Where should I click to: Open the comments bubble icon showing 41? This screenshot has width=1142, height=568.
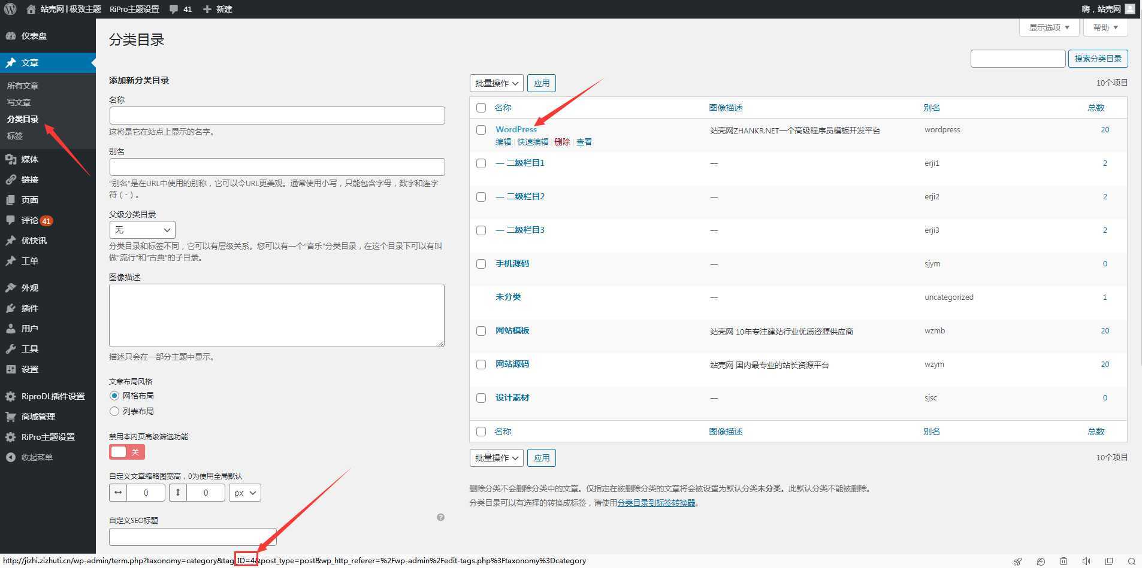tap(174, 9)
